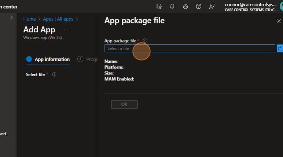This screenshot has width=283, height=157.
Task: Click the folder browse icon beside file field
Action: point(280,48)
